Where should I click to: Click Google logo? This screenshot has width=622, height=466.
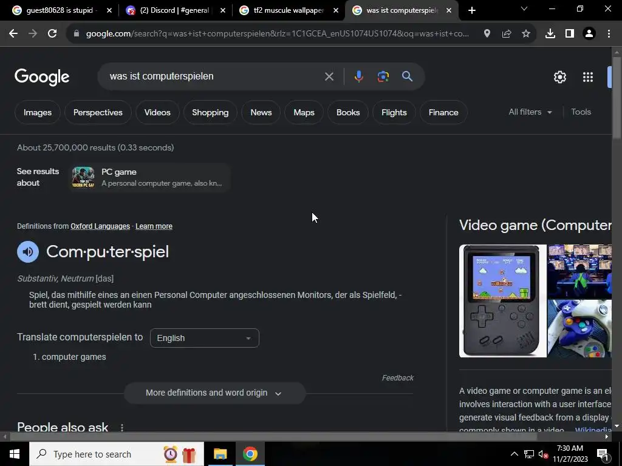point(42,77)
